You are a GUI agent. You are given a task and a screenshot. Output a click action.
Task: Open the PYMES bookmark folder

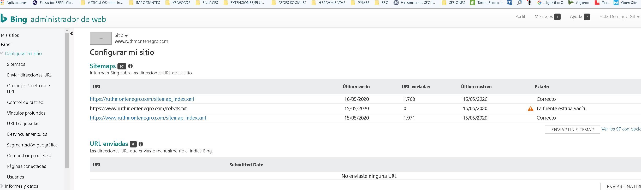click(x=360, y=3)
